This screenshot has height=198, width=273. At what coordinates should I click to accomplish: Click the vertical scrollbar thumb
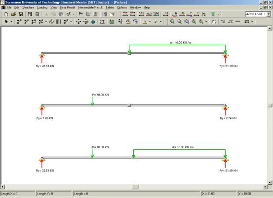pos(270,105)
